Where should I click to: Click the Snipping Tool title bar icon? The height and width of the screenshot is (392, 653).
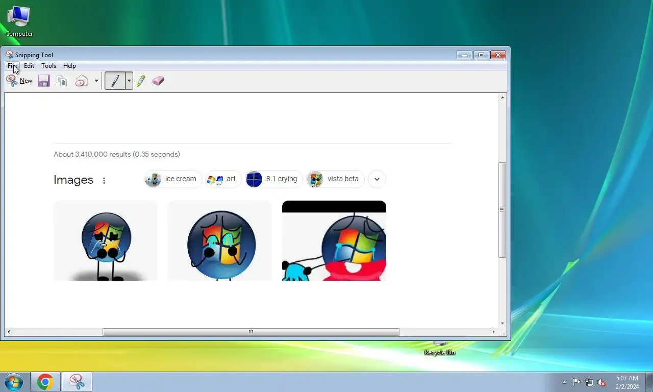(x=9, y=55)
